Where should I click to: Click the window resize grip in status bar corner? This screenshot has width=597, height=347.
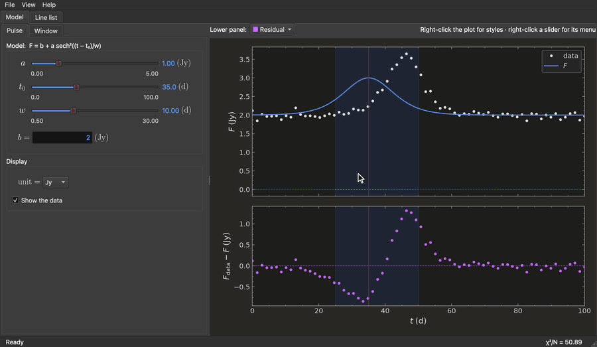pos(594,344)
